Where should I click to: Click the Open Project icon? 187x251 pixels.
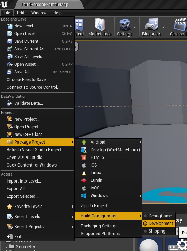point(10,127)
